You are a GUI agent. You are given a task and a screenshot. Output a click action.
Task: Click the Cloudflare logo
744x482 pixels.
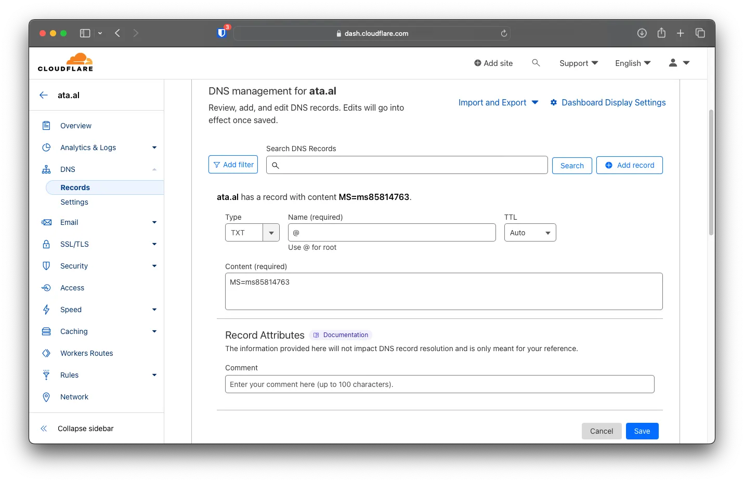pos(66,62)
